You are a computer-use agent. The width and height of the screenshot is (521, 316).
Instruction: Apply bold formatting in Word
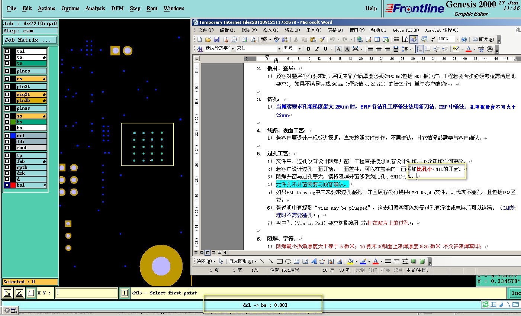point(308,49)
